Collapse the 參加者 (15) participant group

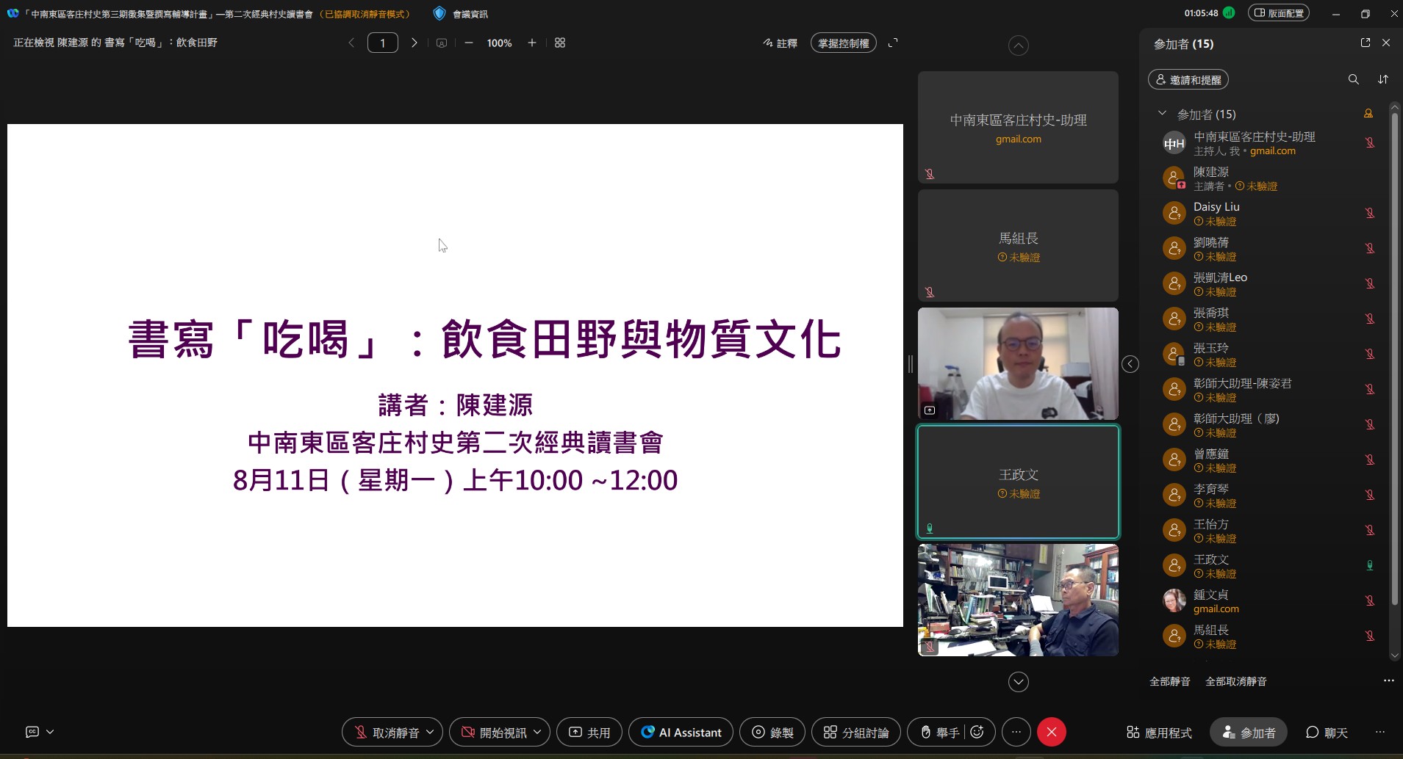point(1161,114)
